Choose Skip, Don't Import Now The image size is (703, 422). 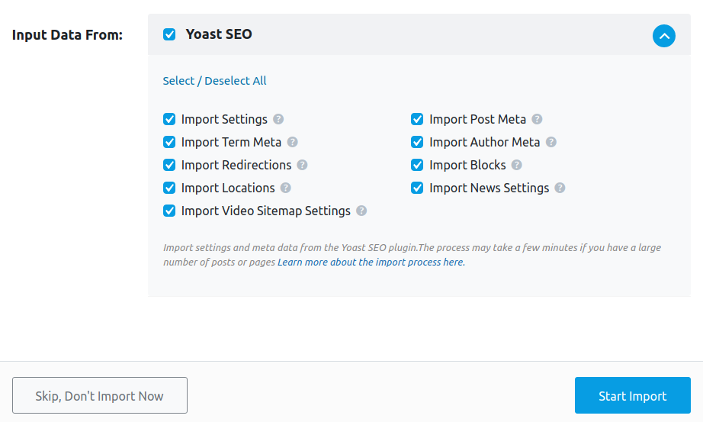tap(100, 395)
